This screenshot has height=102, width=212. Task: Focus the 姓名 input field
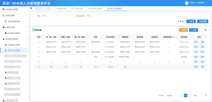tap(59, 16)
